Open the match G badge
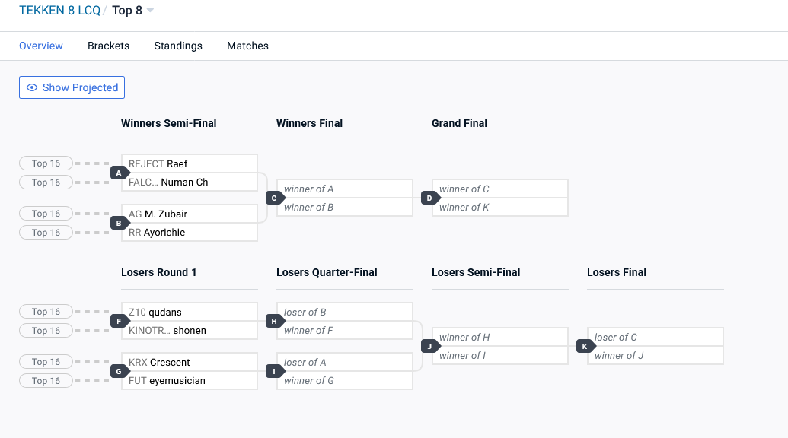The image size is (788, 438). [120, 371]
